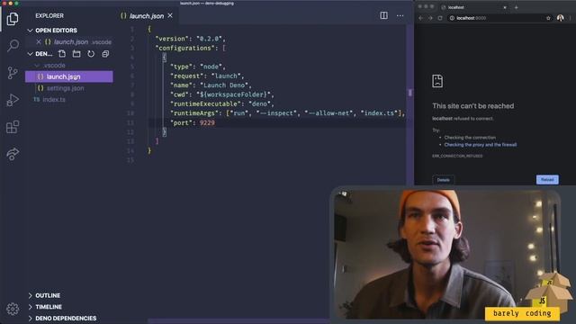Open settings.json in the file tree
The width and height of the screenshot is (576, 324).
click(66, 88)
